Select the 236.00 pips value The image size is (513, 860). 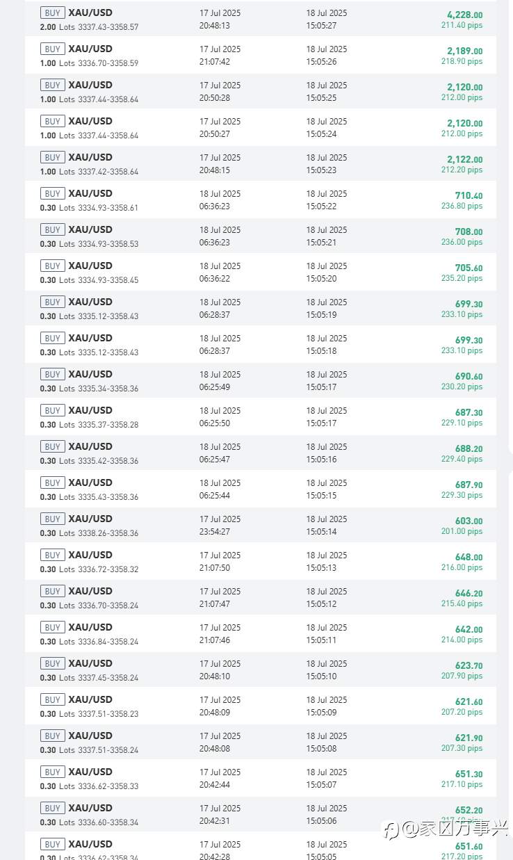point(462,242)
